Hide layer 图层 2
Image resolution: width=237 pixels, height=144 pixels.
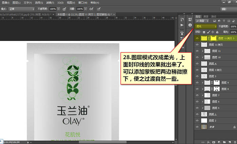click(x=197, y=120)
